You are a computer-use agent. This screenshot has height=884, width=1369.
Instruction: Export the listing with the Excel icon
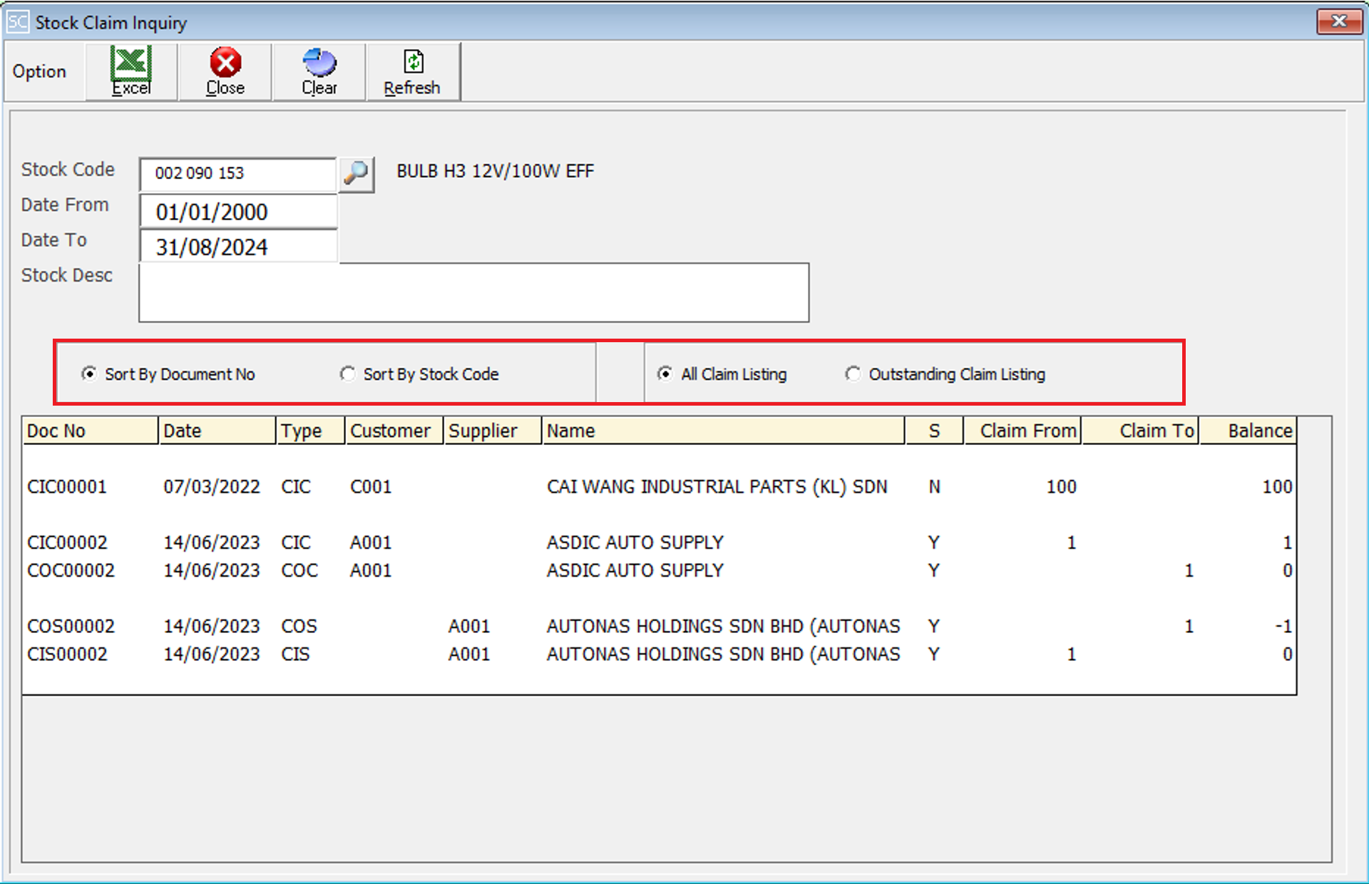(x=131, y=71)
